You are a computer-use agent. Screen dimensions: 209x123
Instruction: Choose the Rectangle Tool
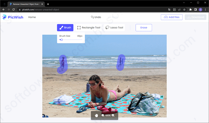pos(89,28)
